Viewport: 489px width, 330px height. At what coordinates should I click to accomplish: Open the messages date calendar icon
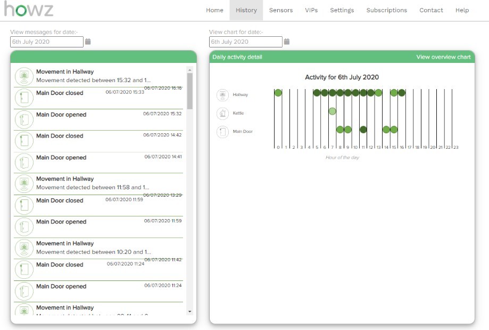tap(88, 42)
